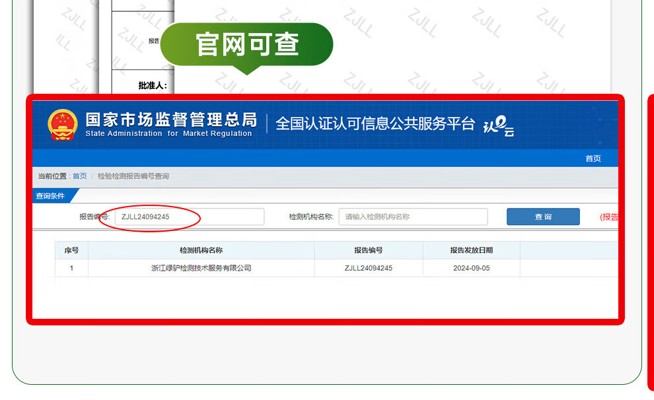Click the 认e云 logo
Viewport: 654px width, 400px height.
click(498, 126)
